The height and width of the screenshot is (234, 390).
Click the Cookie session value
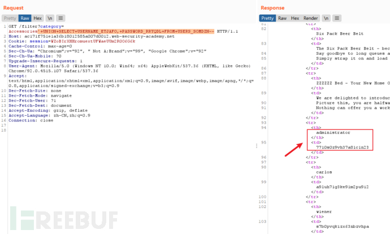[x=93, y=41]
